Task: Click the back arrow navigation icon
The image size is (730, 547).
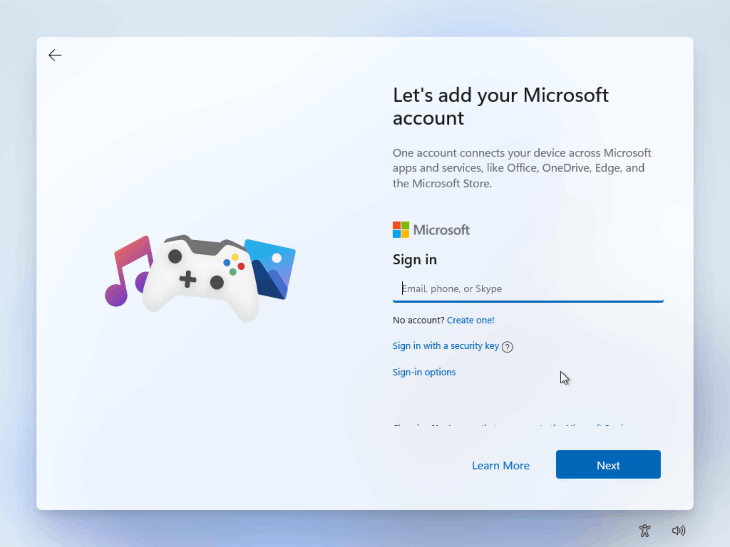Action: point(54,55)
